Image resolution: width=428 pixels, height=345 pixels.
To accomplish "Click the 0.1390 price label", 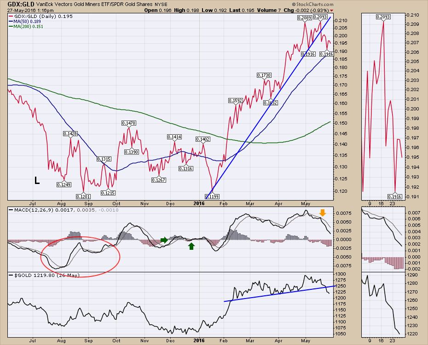I will [132, 152].
